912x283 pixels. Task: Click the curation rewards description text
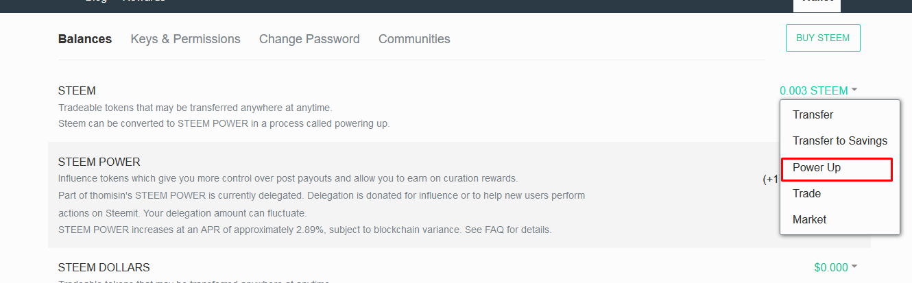288,178
